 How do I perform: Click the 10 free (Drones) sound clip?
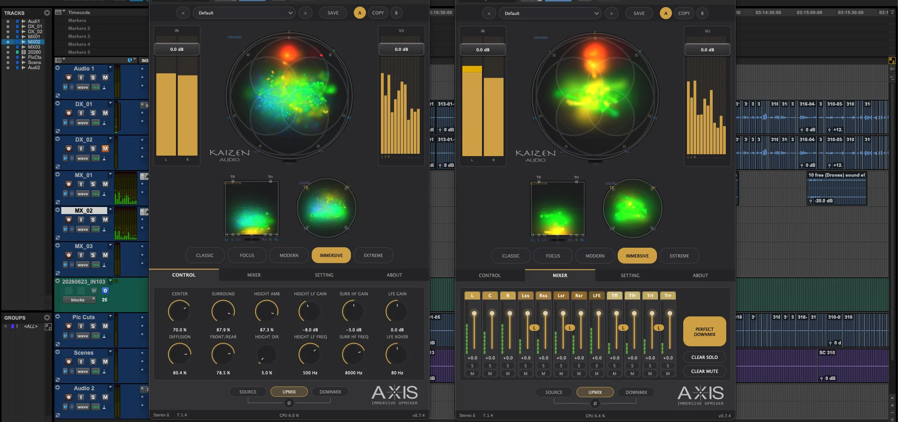[x=837, y=188]
